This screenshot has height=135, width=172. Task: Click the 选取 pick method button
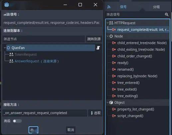pos(95,113)
